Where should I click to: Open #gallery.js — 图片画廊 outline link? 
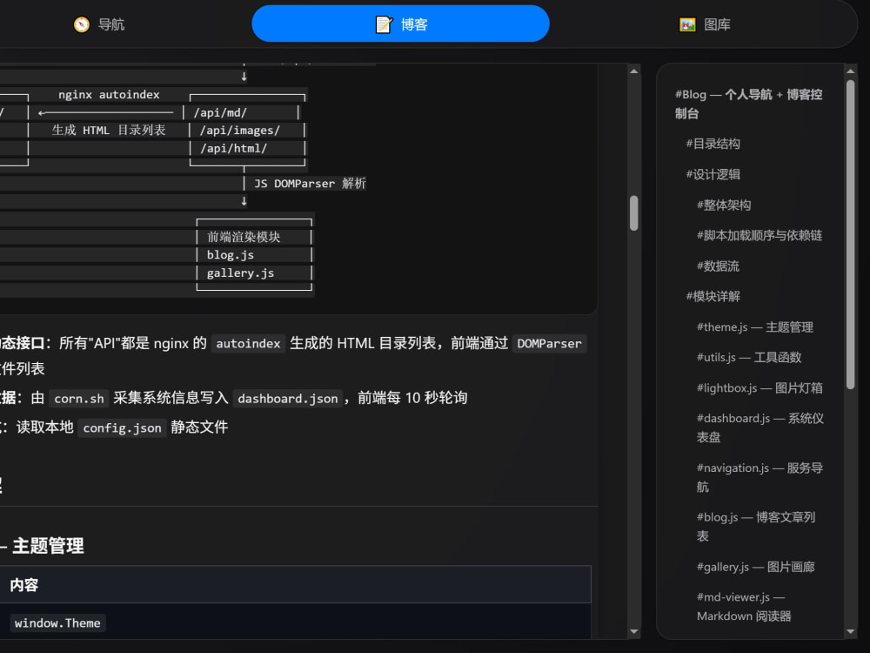click(x=756, y=567)
